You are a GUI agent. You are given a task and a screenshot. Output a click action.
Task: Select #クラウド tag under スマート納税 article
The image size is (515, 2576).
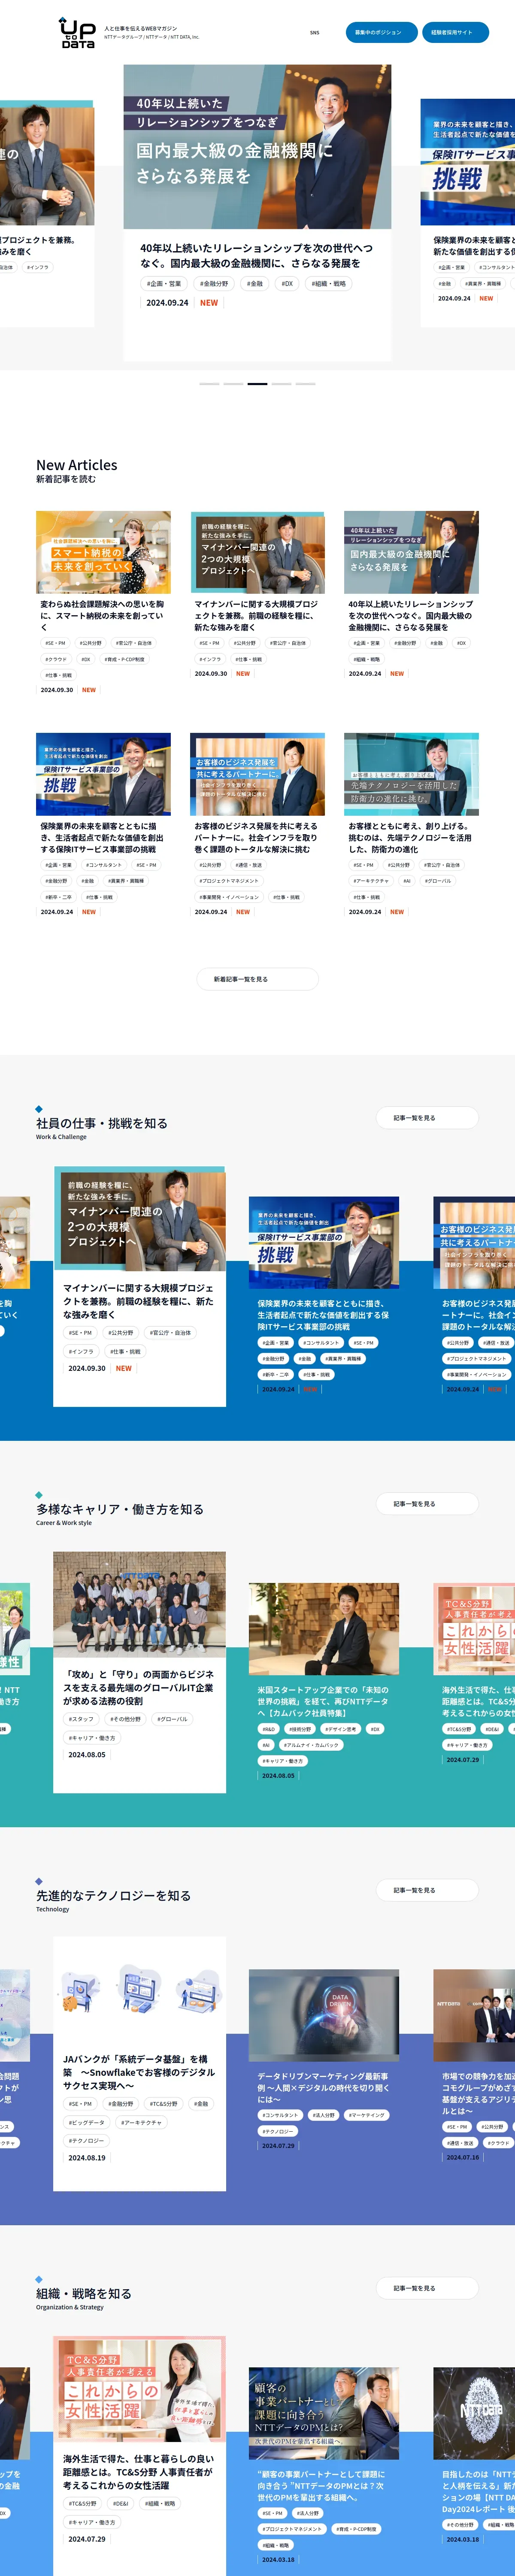(x=56, y=659)
